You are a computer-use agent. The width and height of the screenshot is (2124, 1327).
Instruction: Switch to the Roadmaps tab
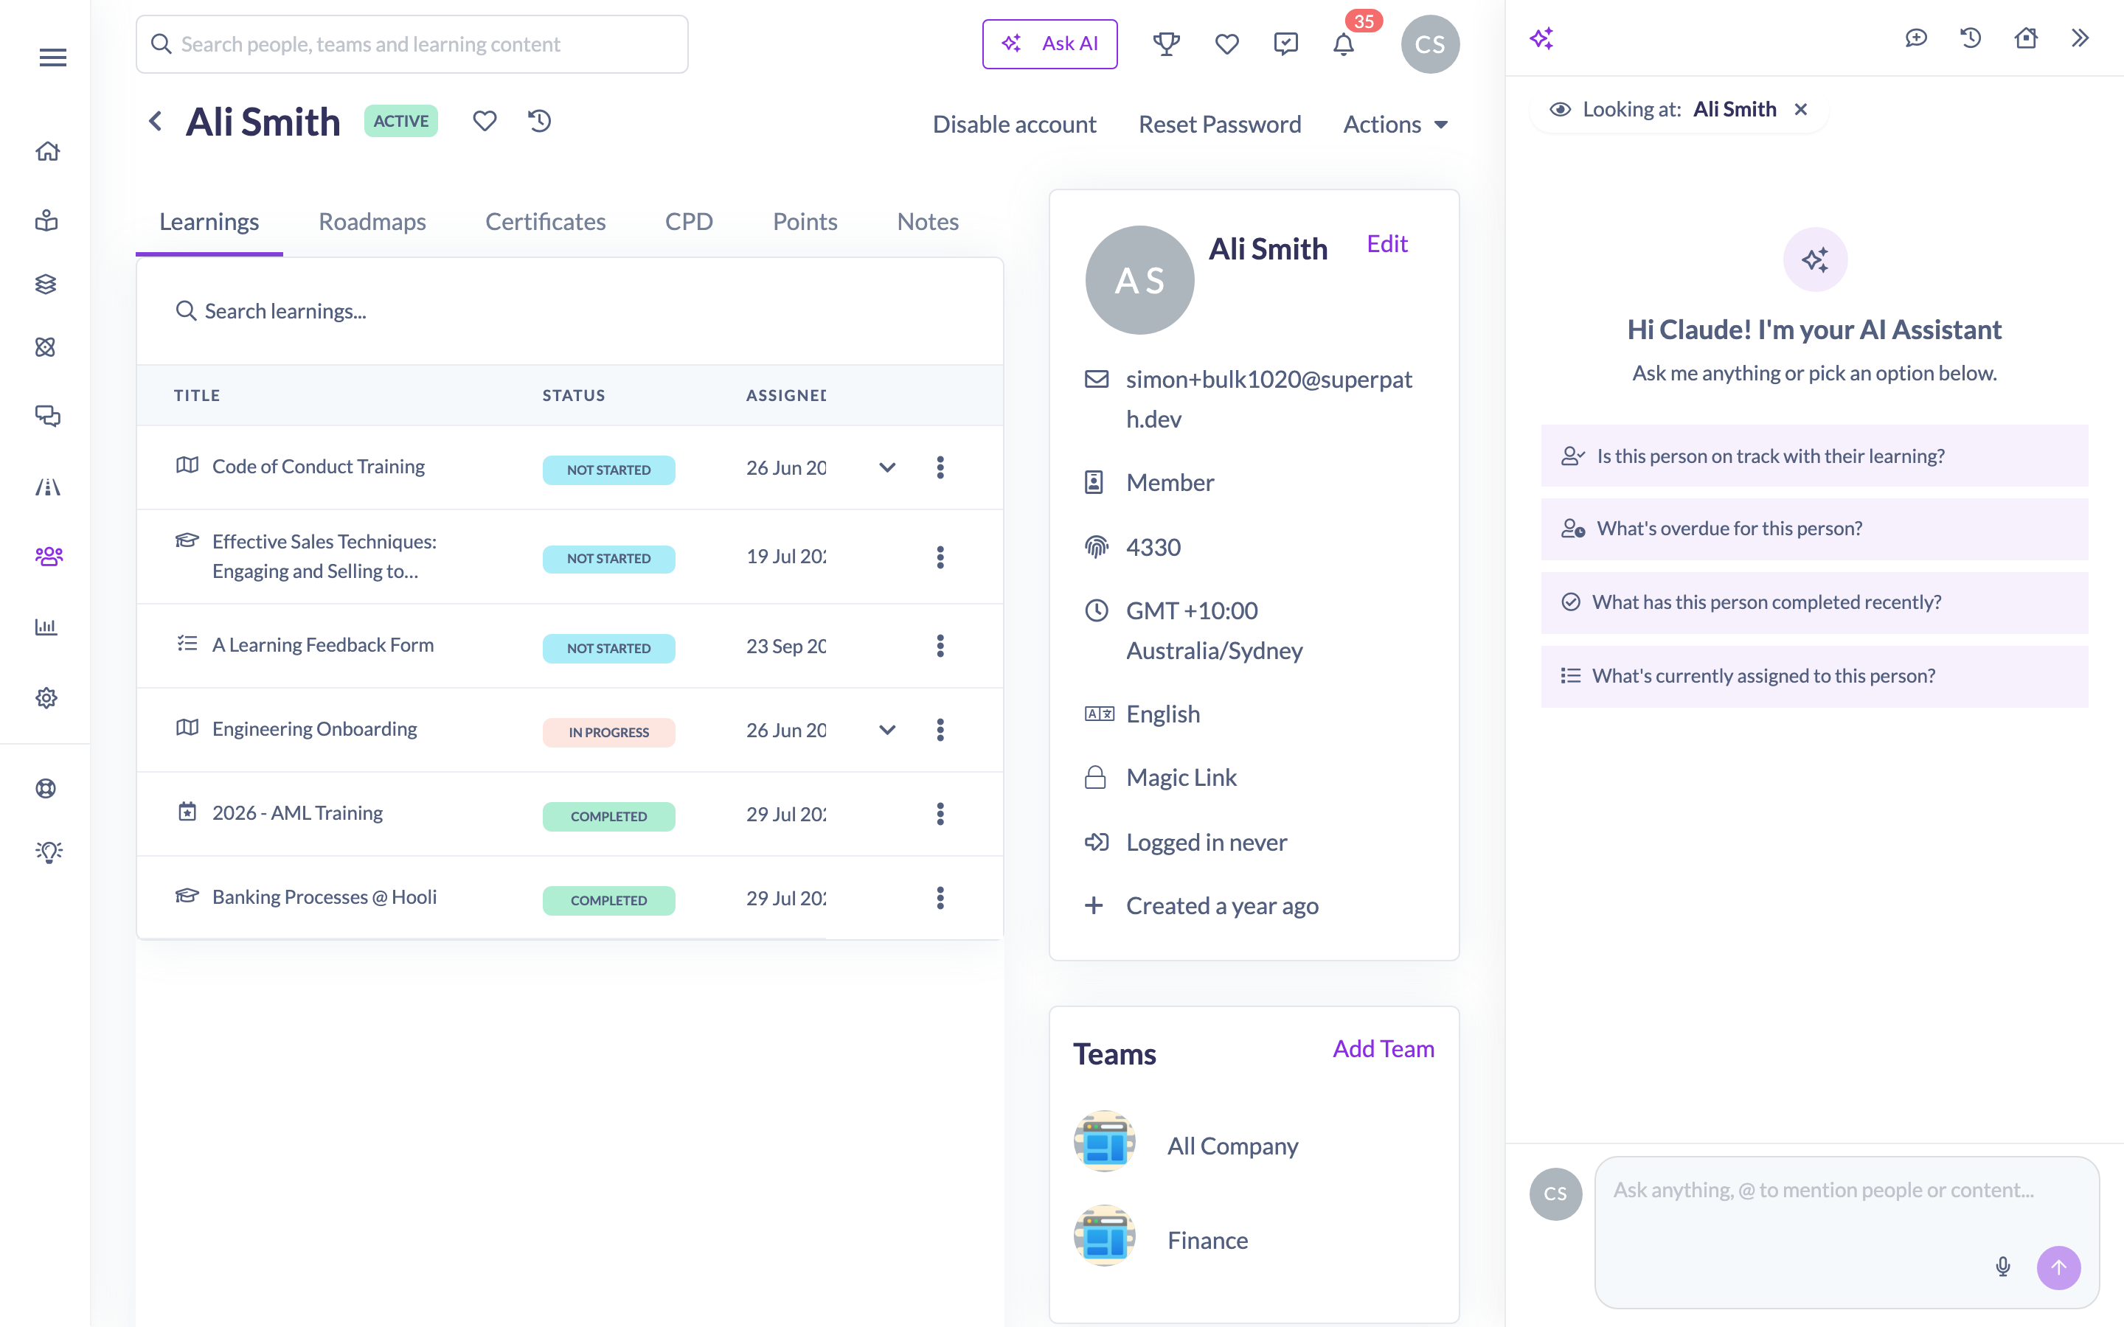click(372, 221)
